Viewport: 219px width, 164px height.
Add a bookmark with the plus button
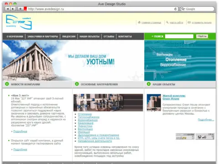(x=20, y=9)
